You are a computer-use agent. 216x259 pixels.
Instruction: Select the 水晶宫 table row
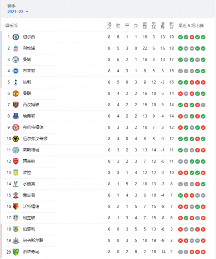[108, 184]
